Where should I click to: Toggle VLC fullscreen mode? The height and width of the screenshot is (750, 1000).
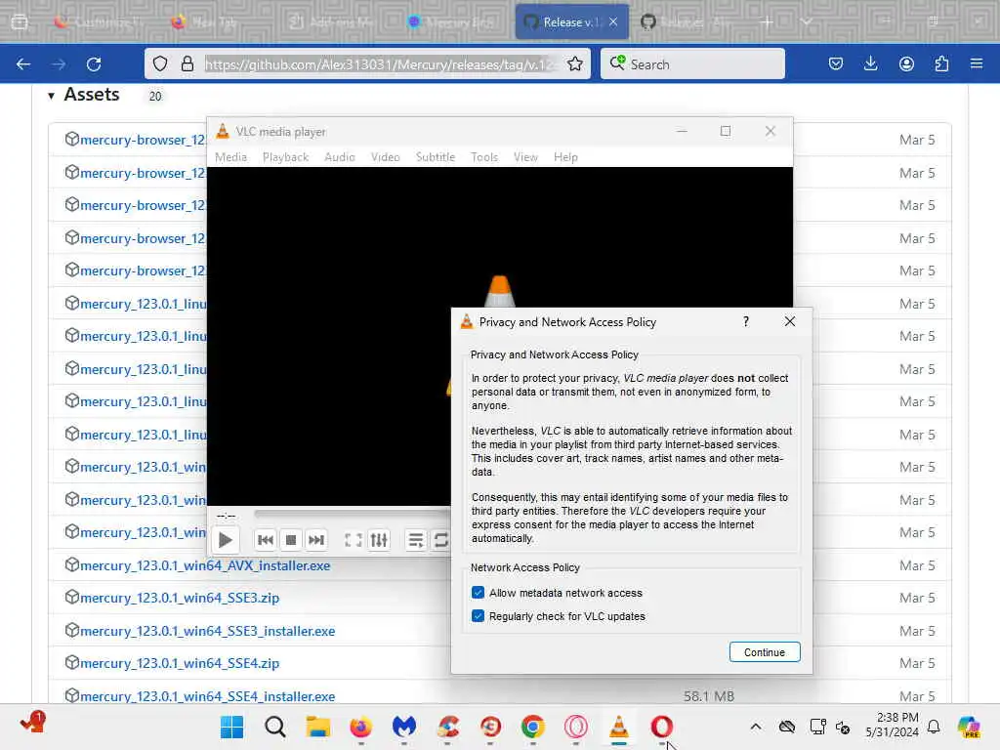pos(354,540)
